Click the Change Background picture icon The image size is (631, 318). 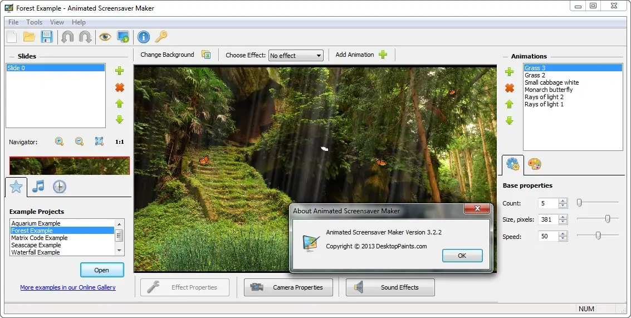click(206, 55)
